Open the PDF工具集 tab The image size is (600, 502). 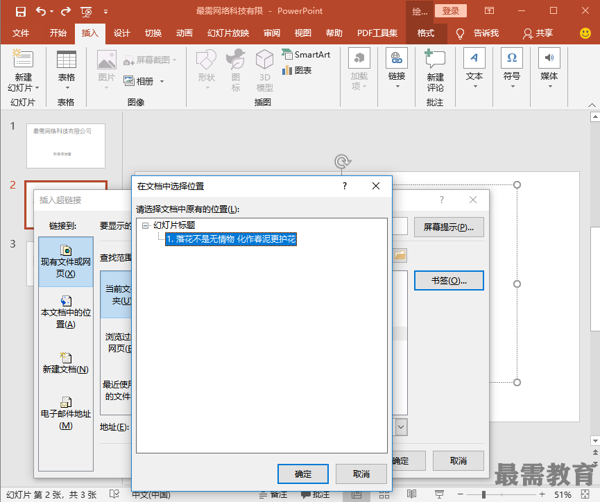(377, 33)
